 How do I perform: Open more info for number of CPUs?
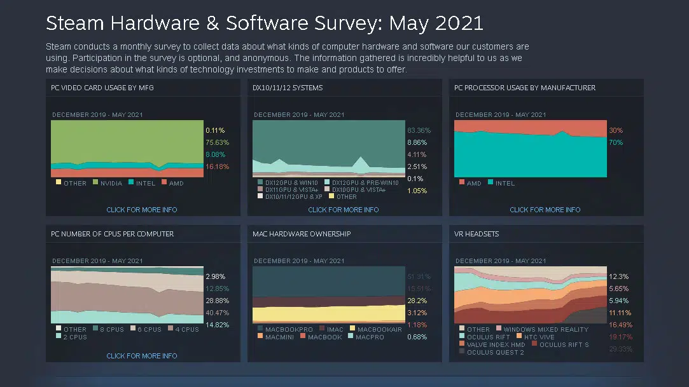141,356
